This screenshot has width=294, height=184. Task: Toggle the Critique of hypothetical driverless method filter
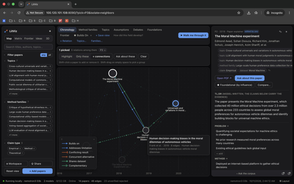click(x=30, y=107)
